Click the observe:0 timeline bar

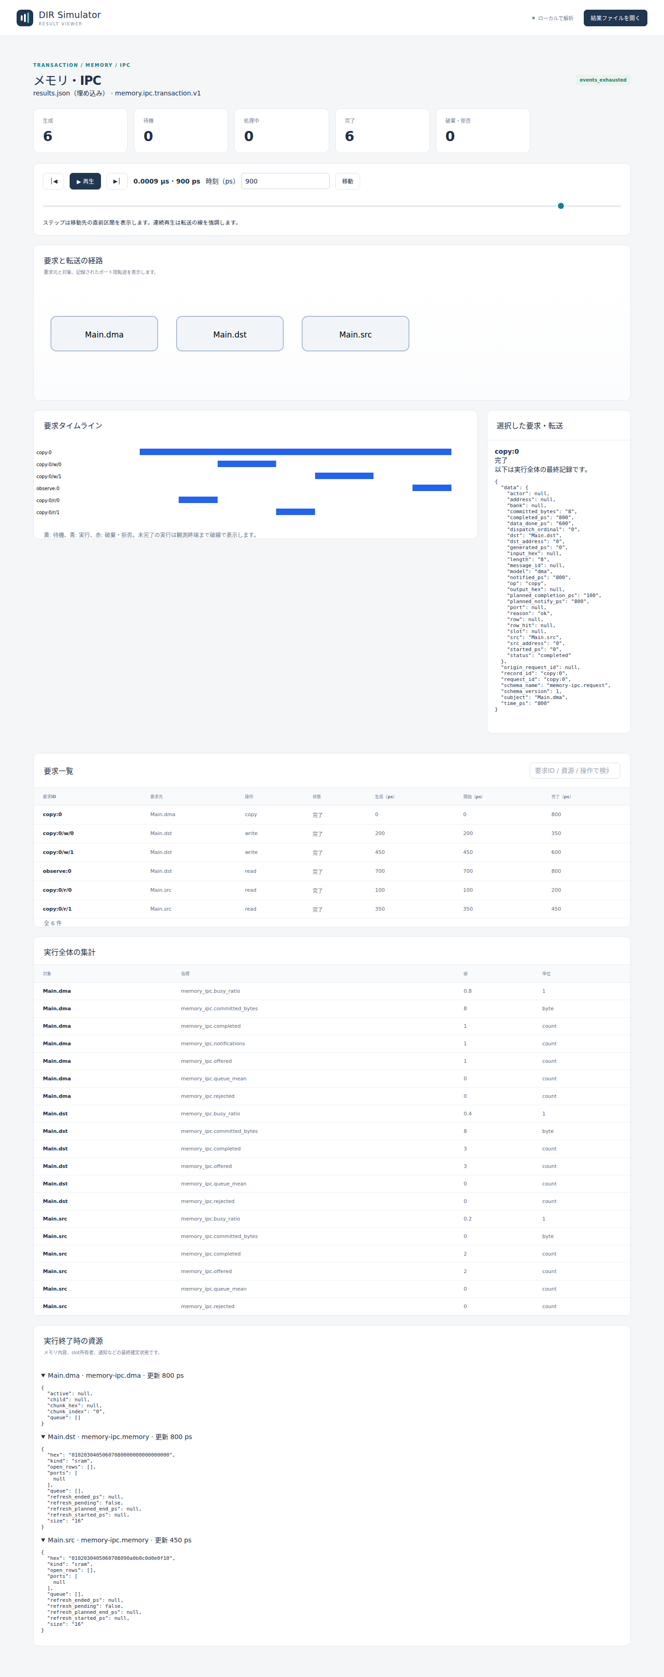(432, 487)
